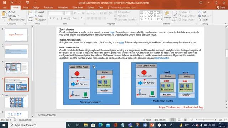Toggle Underline formatting
Screen dimensions: 228x128
point(58,18)
